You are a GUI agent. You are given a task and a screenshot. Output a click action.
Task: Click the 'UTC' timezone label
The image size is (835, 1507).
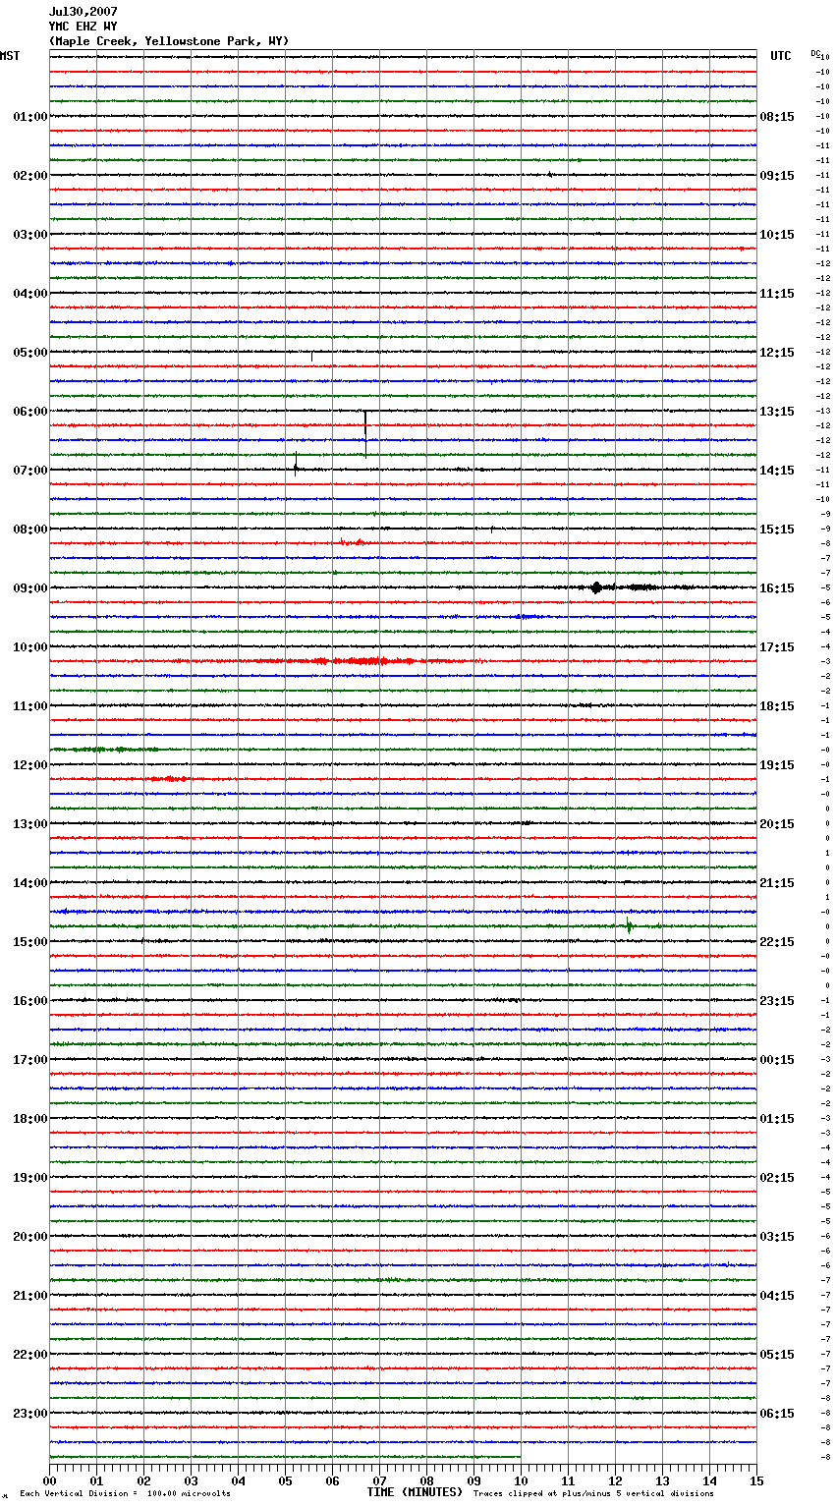pos(780,56)
